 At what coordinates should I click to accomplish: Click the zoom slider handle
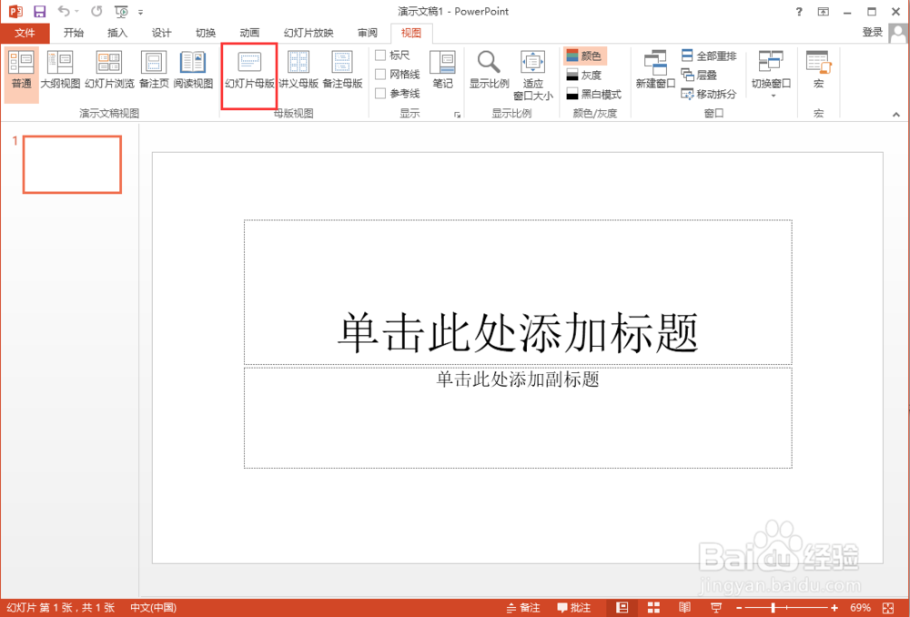[773, 608]
